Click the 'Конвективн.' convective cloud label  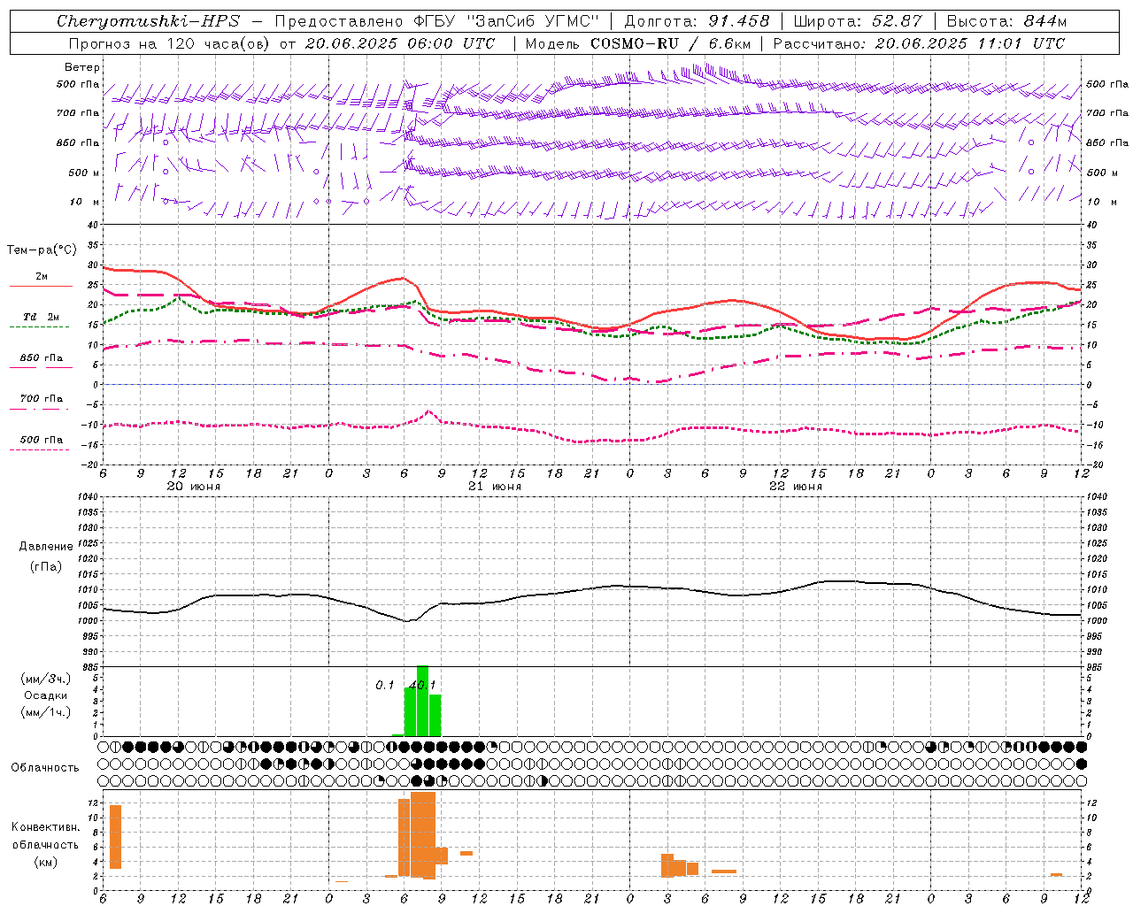tap(45, 826)
